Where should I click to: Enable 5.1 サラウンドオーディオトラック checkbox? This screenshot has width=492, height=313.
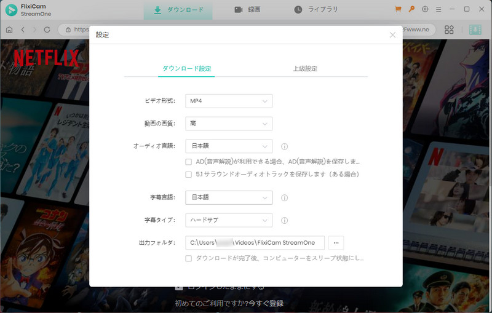tap(189, 175)
